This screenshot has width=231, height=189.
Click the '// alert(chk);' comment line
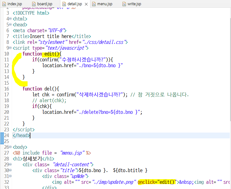click(49, 100)
